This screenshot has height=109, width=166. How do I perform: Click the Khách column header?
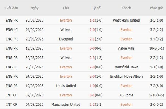[x=126, y=8]
